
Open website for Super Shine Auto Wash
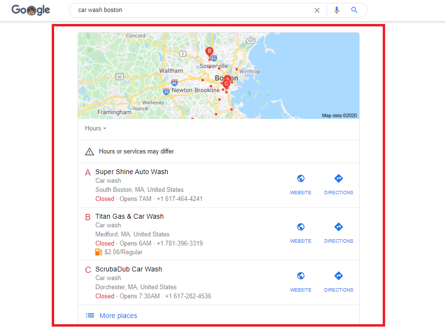[x=300, y=184]
